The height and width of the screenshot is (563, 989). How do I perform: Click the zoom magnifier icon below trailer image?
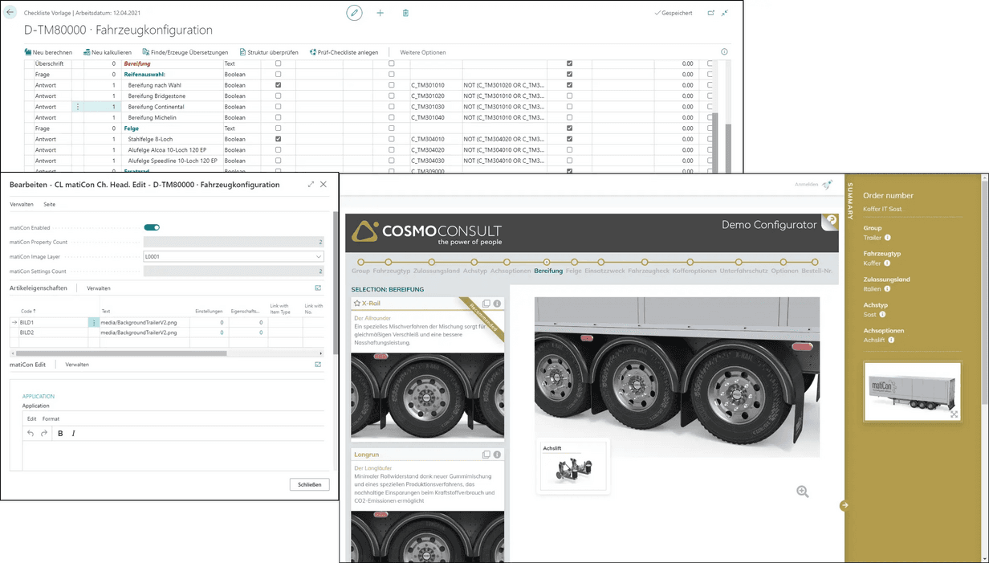pos(802,492)
